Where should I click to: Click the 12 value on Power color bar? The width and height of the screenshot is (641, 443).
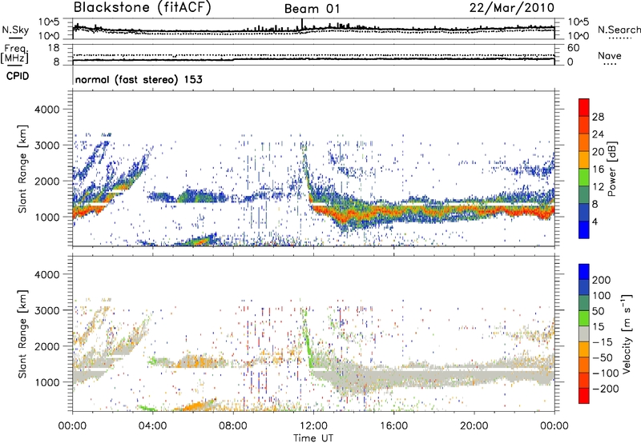tap(598, 187)
